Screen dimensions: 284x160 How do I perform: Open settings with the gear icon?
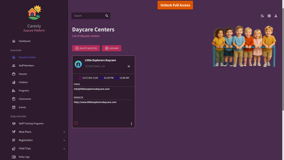pos(269,16)
